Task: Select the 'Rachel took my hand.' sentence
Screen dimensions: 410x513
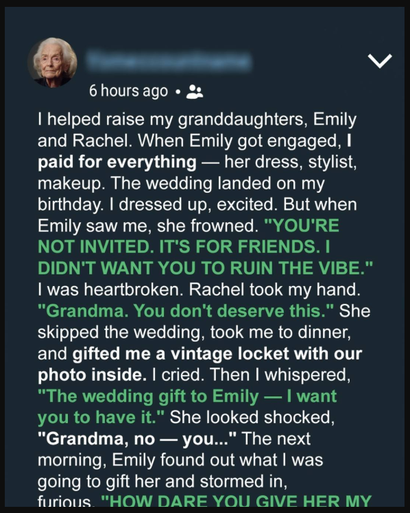Action: pos(275,289)
